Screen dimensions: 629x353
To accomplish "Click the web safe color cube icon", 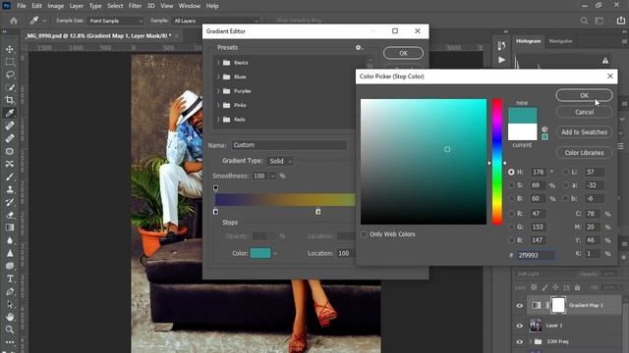I will [544, 129].
